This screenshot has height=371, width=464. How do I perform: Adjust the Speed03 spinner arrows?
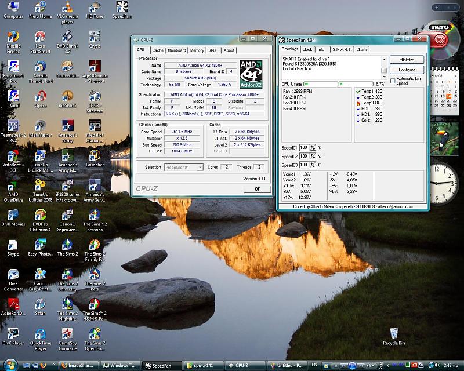tap(313, 165)
